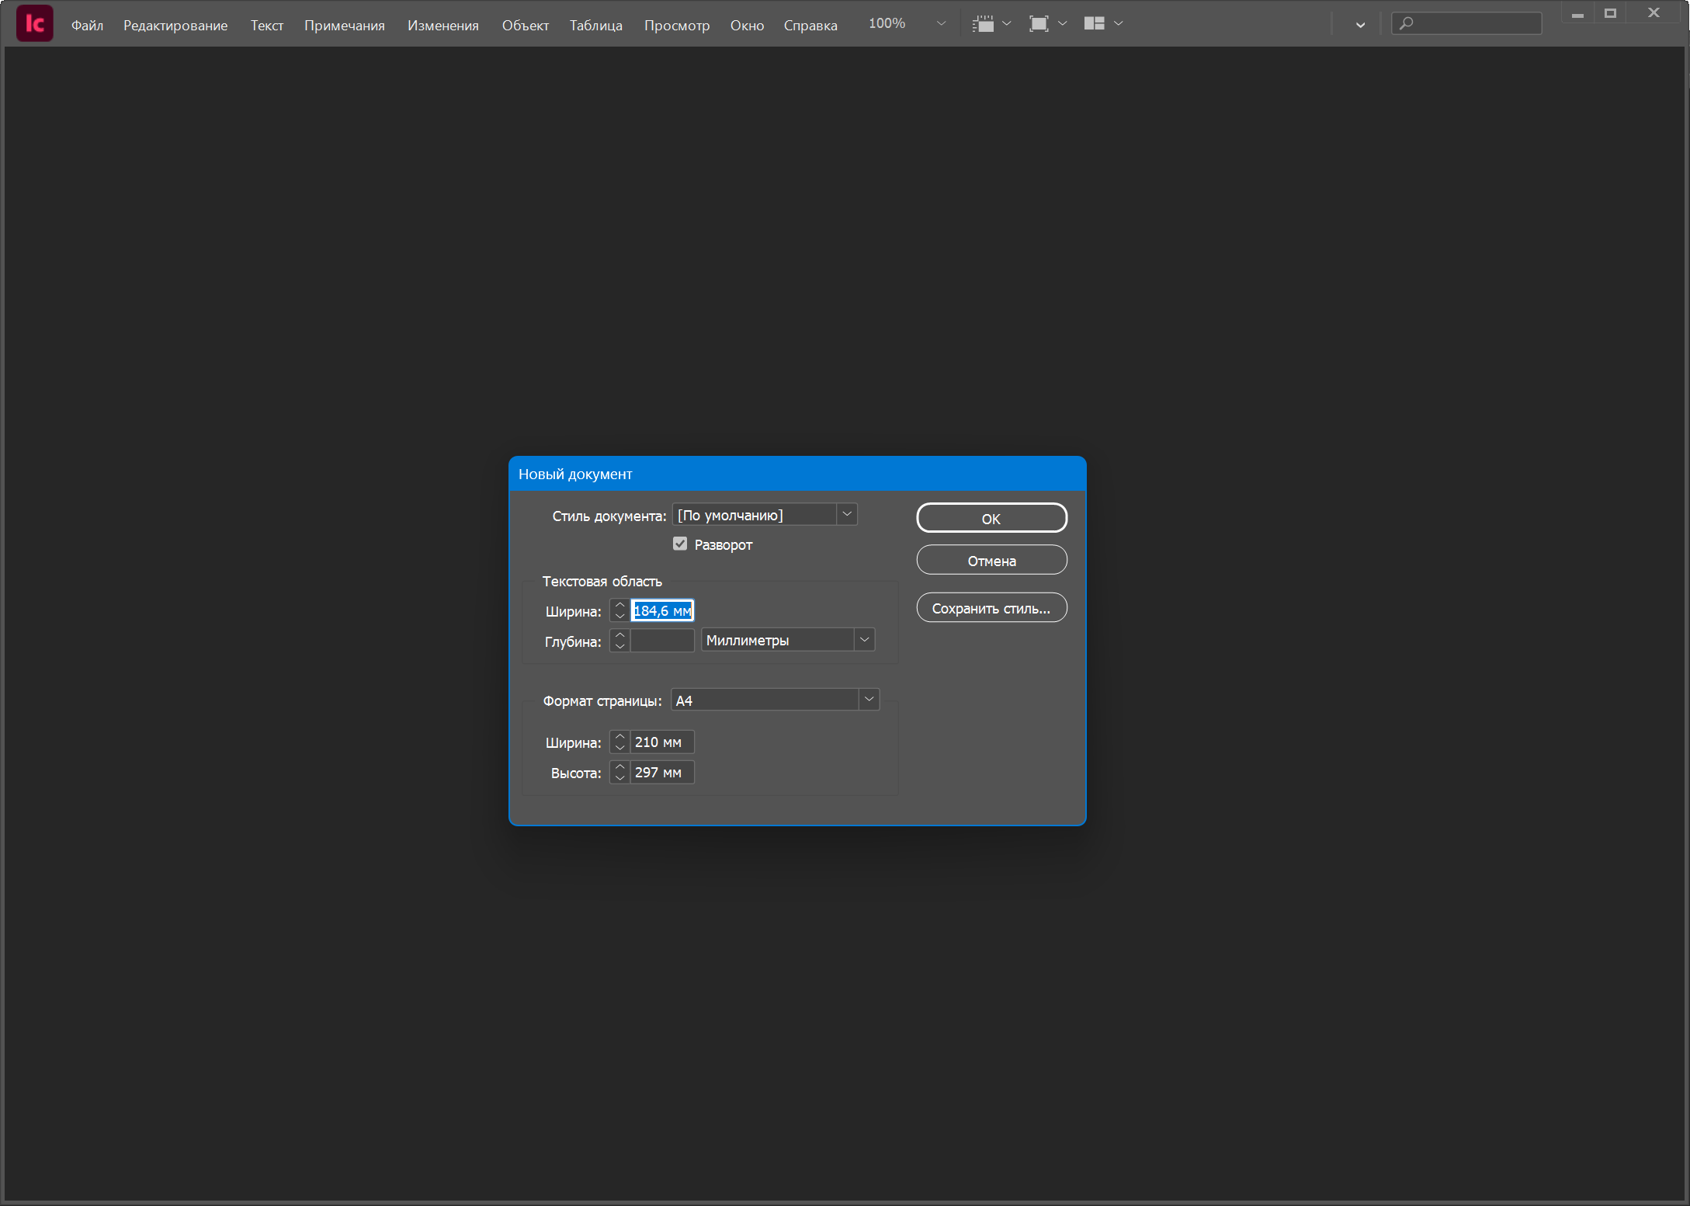
Task: Decrease the page height with the down arrow
Action: pos(619,777)
